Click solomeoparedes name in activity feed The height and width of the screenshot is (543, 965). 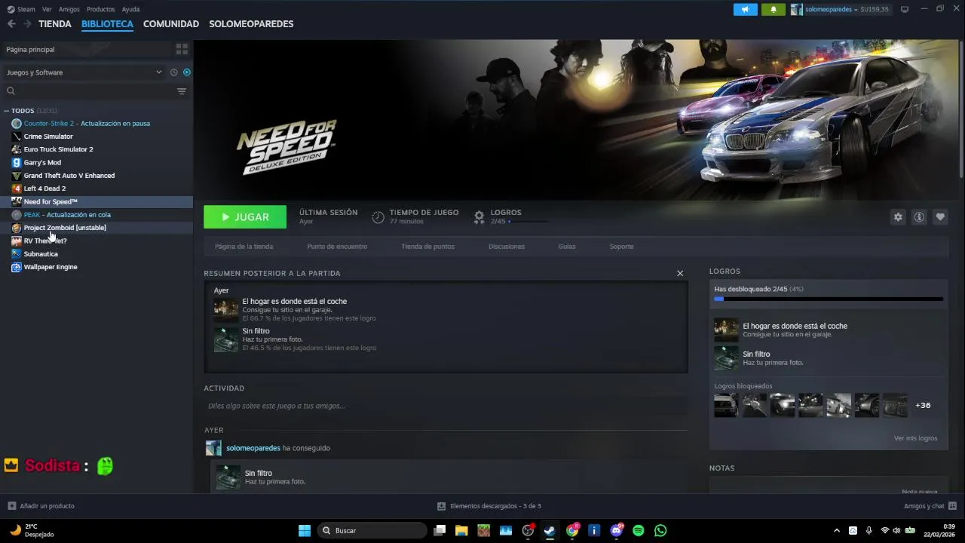tap(253, 448)
